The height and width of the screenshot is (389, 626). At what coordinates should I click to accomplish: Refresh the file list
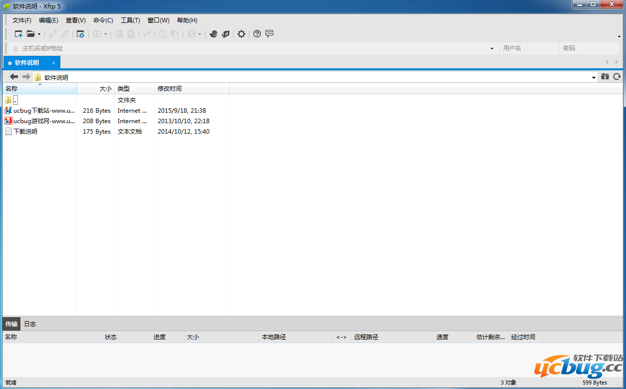pos(617,77)
